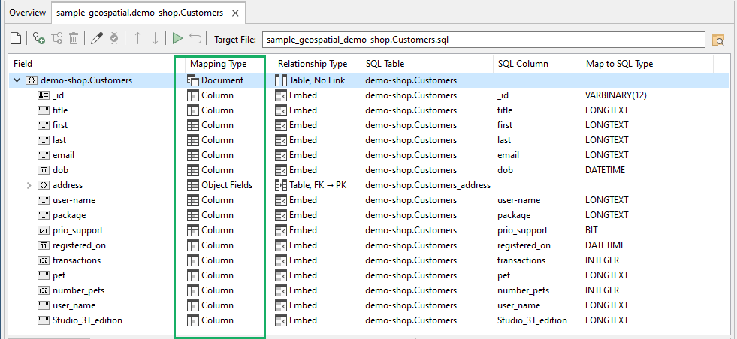Click the Target File path field
The image size is (737, 339).
[481, 39]
